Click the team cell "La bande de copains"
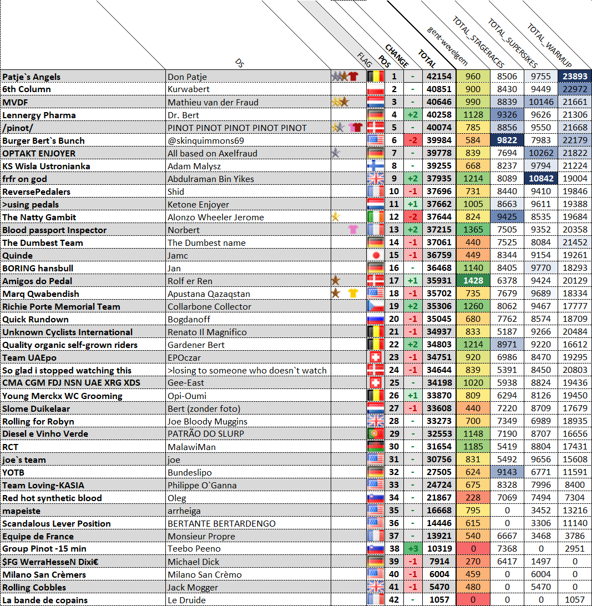Viewport: 592px width, 606px height. click(x=83, y=599)
